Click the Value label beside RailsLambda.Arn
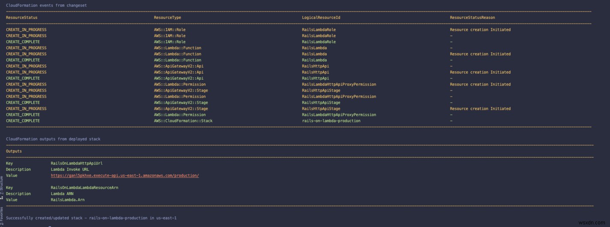Viewport: 610px width, 227px height. (12, 200)
